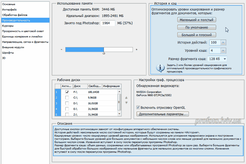This screenshot has width=246, height=164.
Task: Select Производительность in the sidebar
Action: 25,20
